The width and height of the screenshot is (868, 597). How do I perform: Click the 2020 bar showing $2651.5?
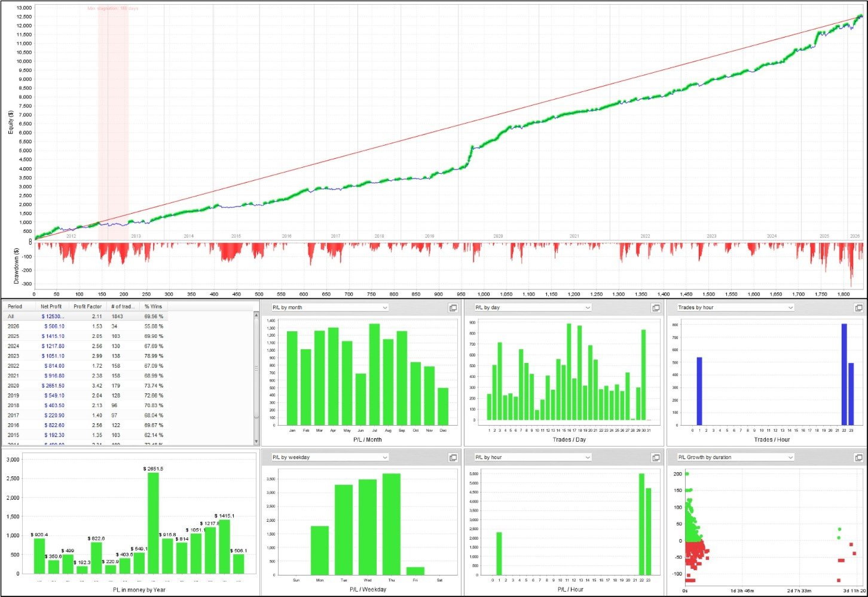click(154, 523)
